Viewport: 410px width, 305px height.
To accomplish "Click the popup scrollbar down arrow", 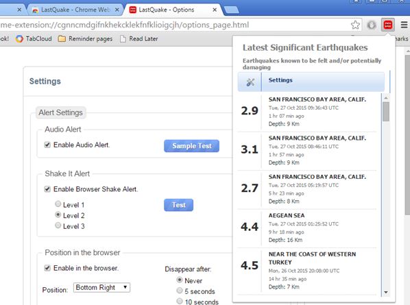I will tap(386, 292).
